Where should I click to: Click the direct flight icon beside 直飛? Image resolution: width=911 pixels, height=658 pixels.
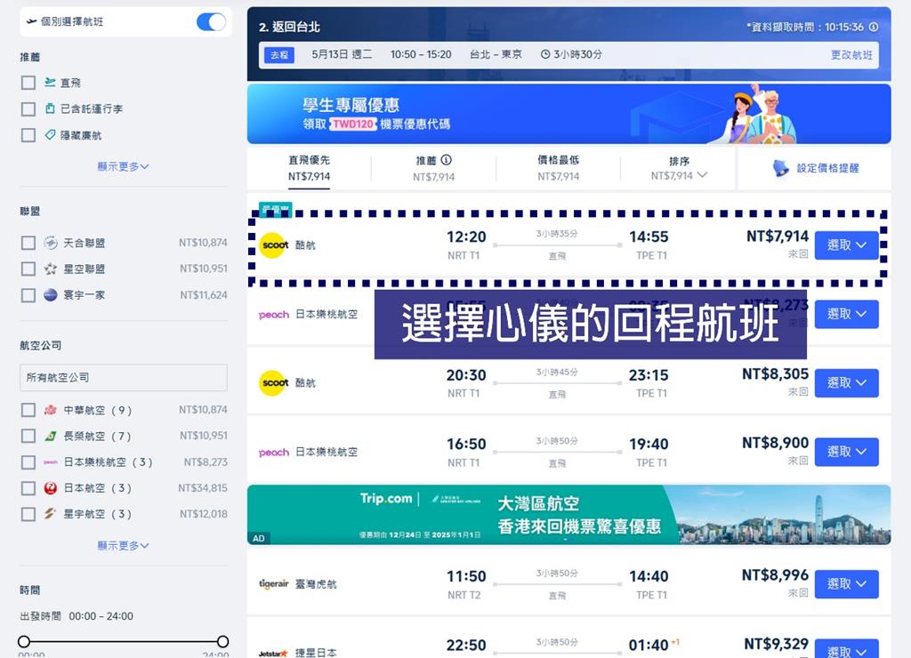click(x=50, y=83)
